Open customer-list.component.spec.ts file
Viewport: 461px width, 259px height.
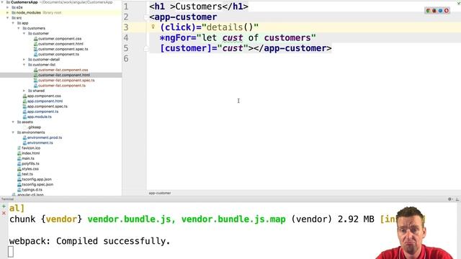point(66,80)
